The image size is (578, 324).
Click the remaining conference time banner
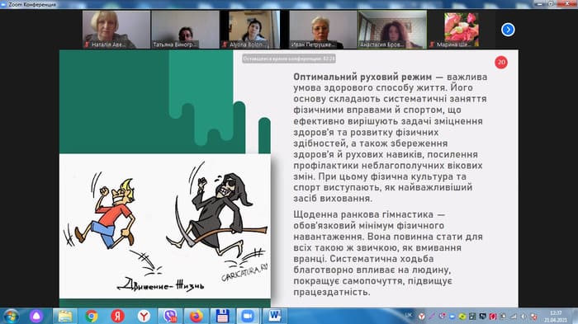[289, 59]
